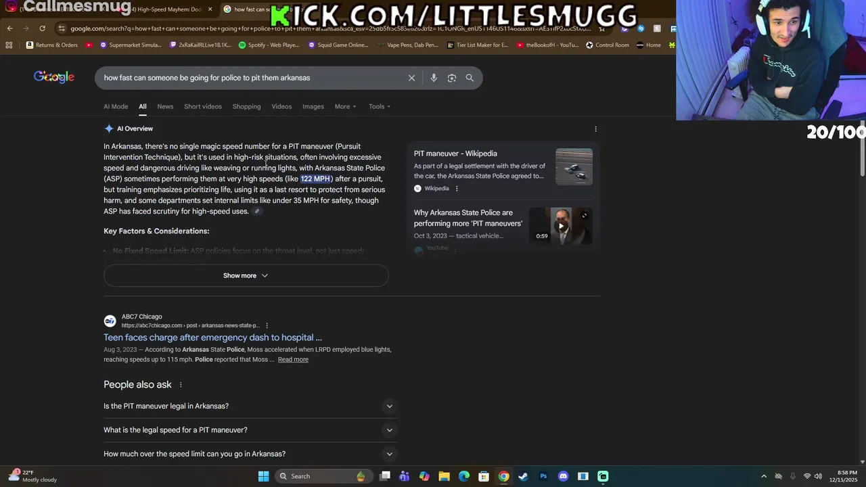The height and width of the screenshot is (487, 866).
Task: Open three-dot menu next to ABC7 Chicago result
Action: pyautogui.click(x=267, y=325)
